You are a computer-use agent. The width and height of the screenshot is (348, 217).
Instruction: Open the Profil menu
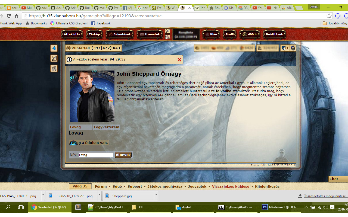pos(229,34)
